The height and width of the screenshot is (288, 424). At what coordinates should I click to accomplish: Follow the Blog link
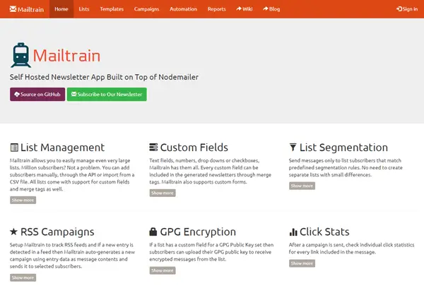pyautogui.click(x=271, y=9)
